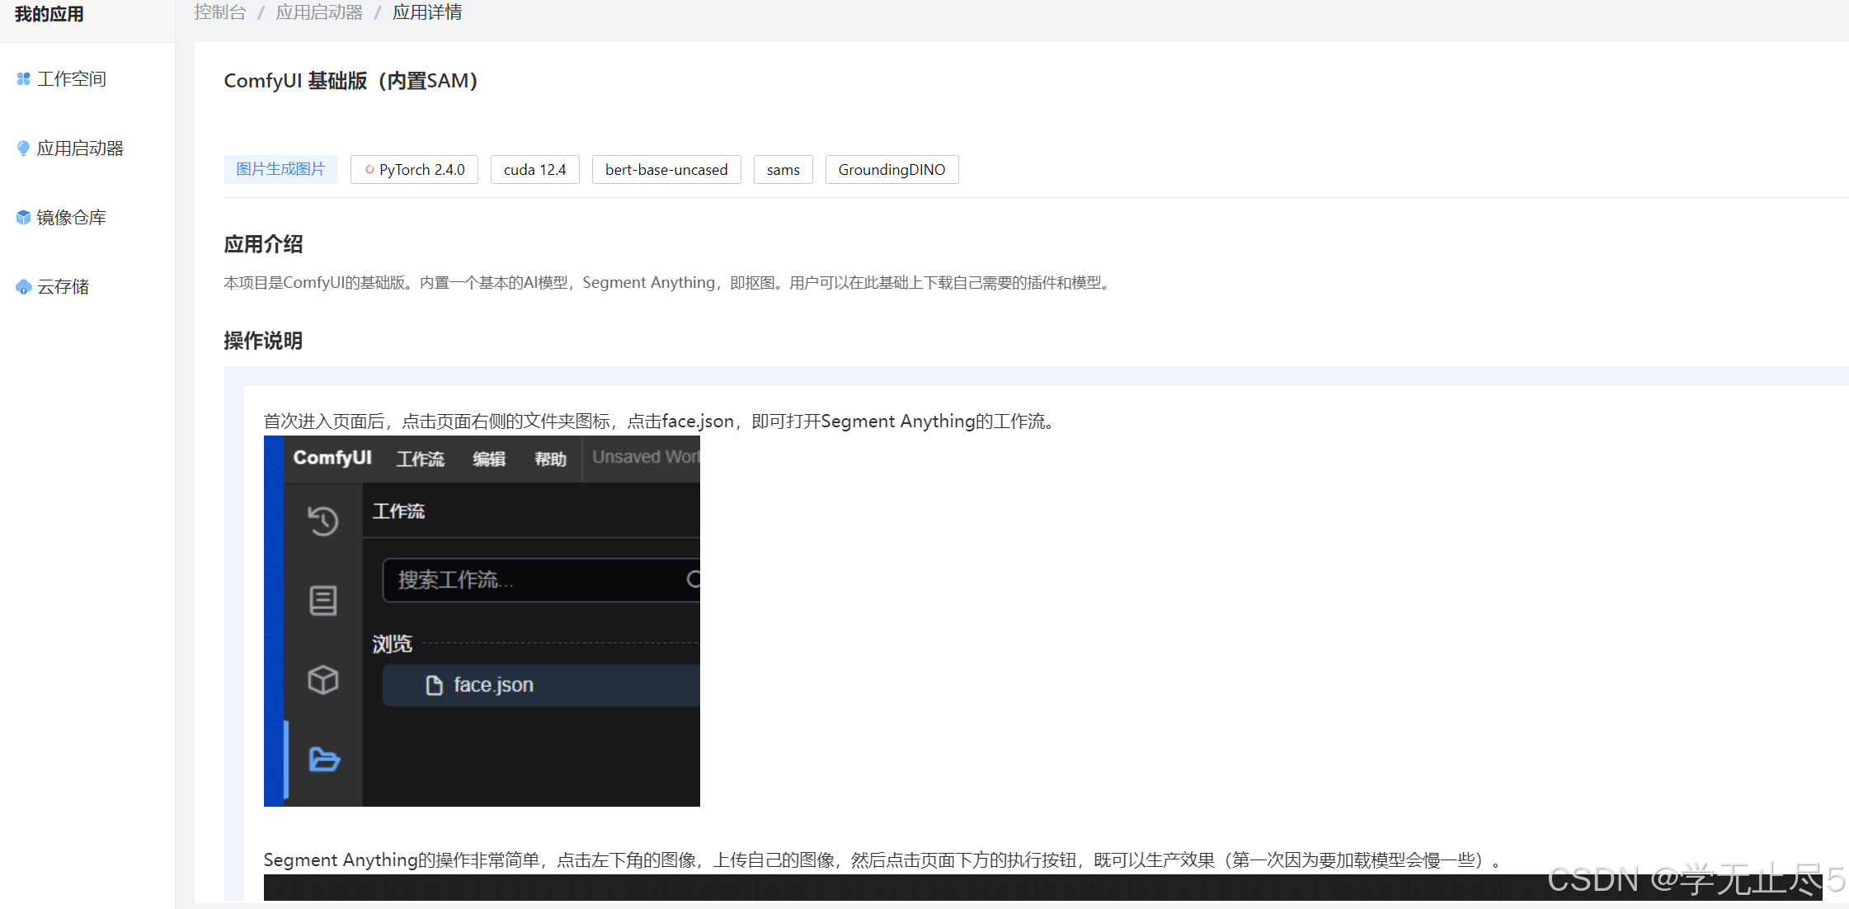Viewport: 1849px width, 909px height.
Task: Open the 帮助 menu in ComfyUI
Action: tap(550, 459)
